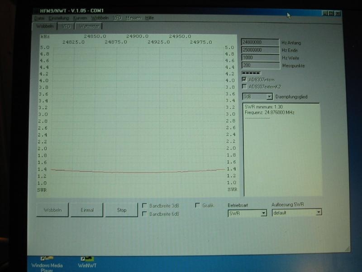
Task: Click the Messpunkte count field
Action: tap(261, 65)
